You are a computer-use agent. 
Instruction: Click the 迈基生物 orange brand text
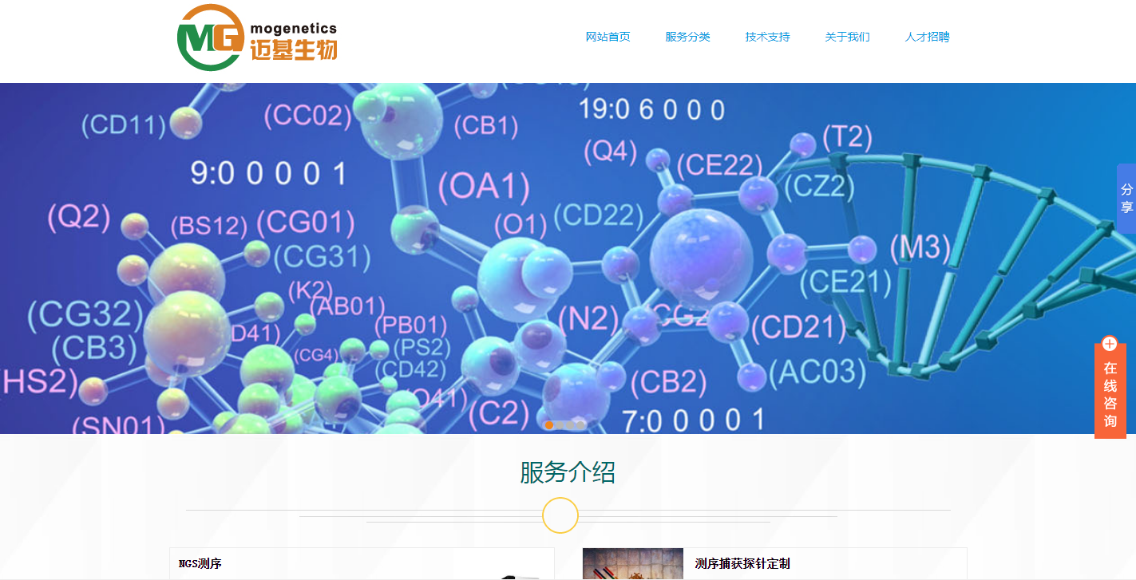[294, 51]
